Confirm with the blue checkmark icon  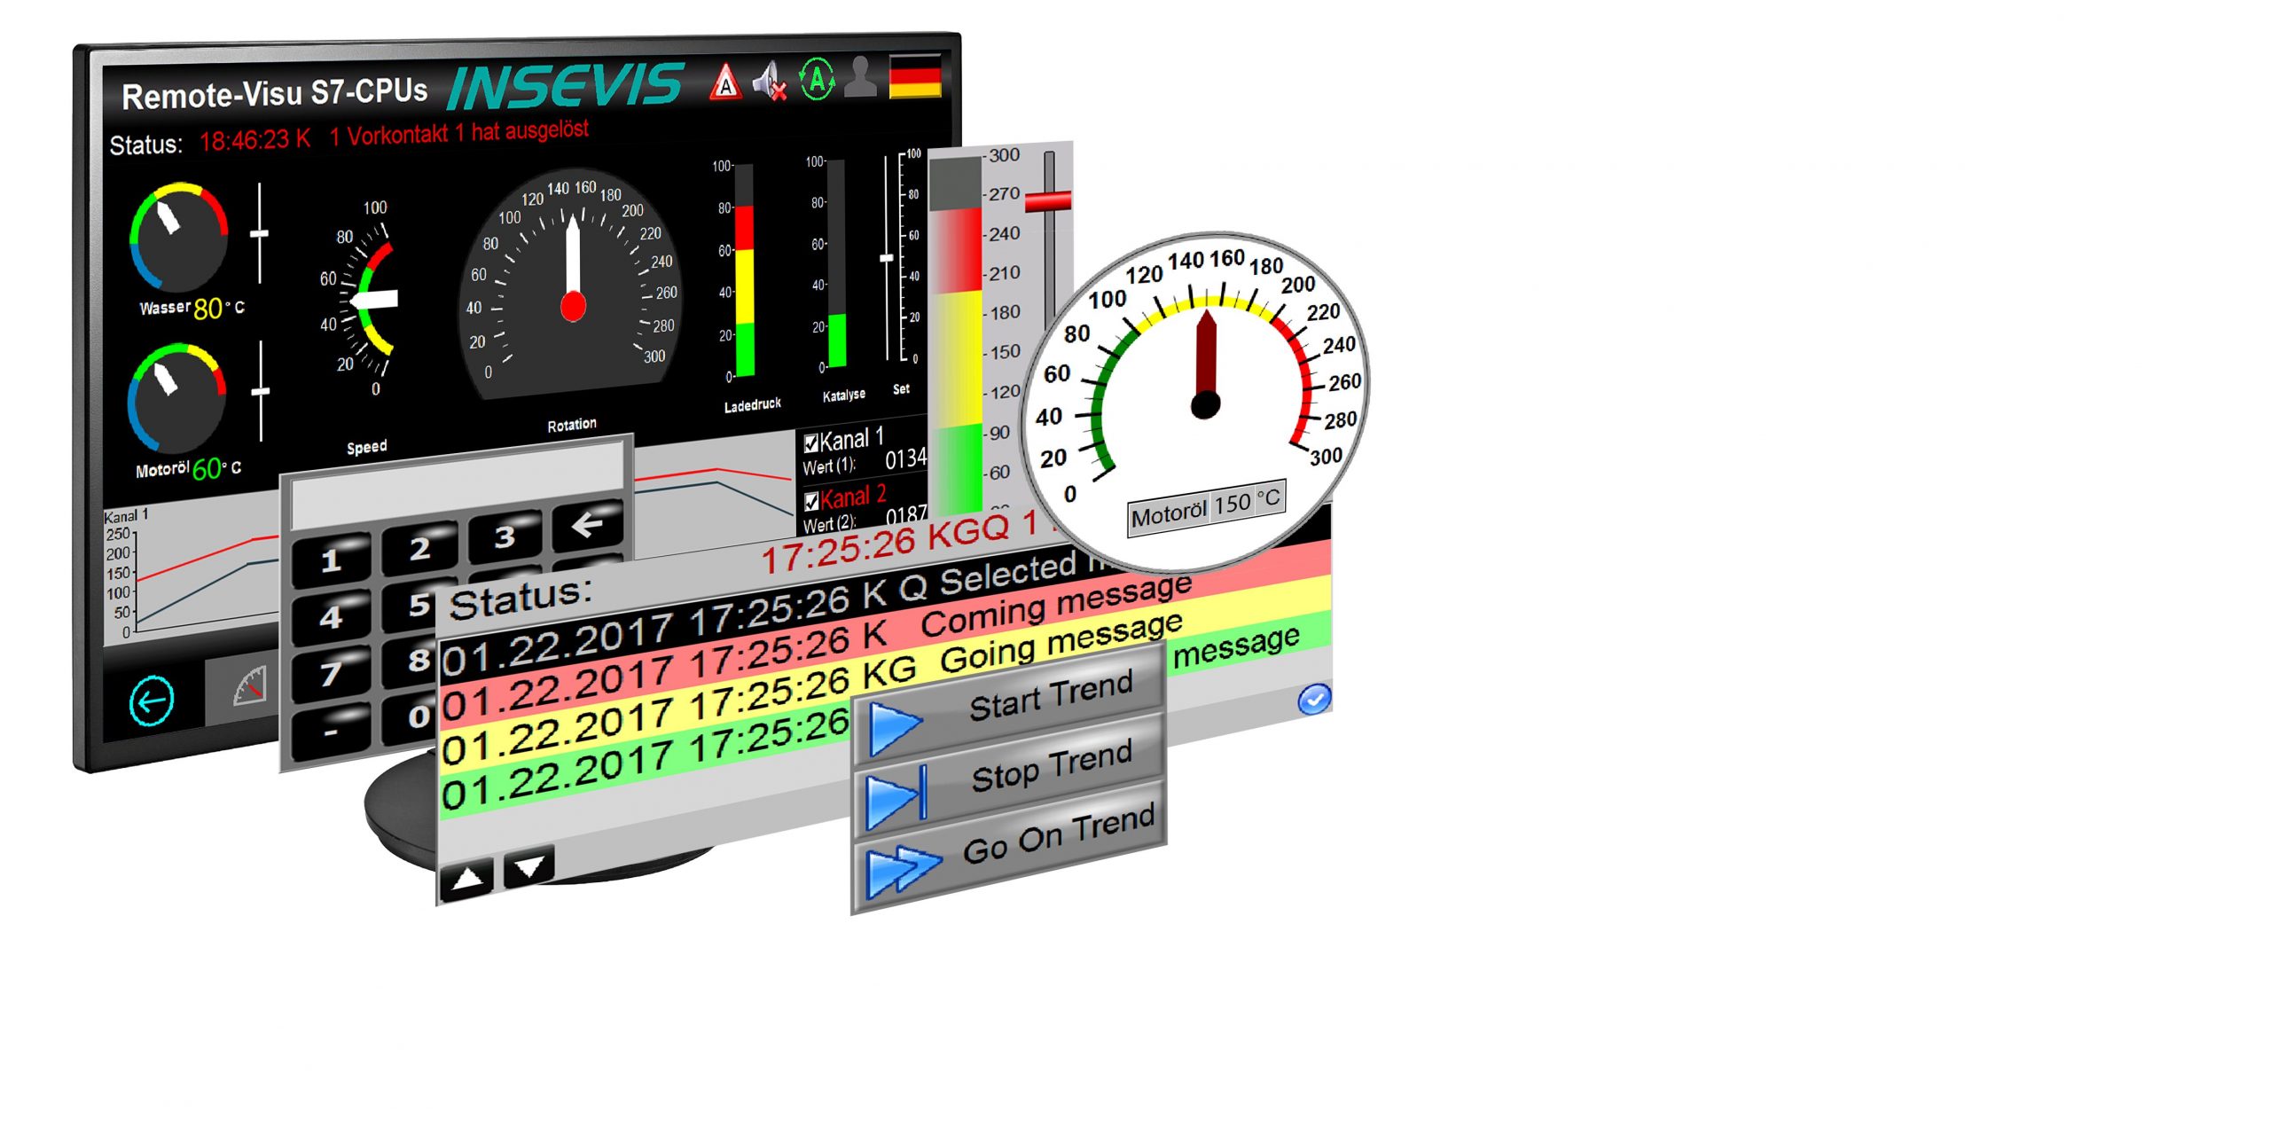1313,699
